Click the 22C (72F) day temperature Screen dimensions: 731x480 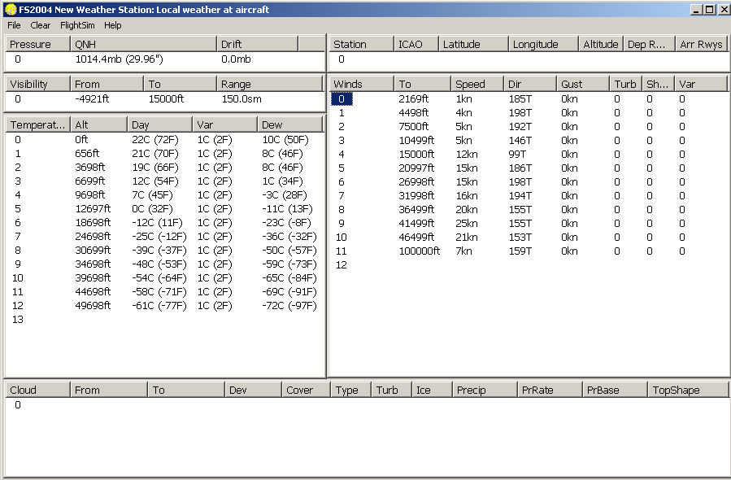pyautogui.click(x=154, y=139)
